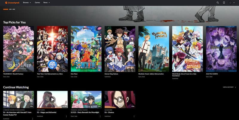Play S2 E25 Party Beneath the Moonlight
239x120 pixels.
[86, 99]
